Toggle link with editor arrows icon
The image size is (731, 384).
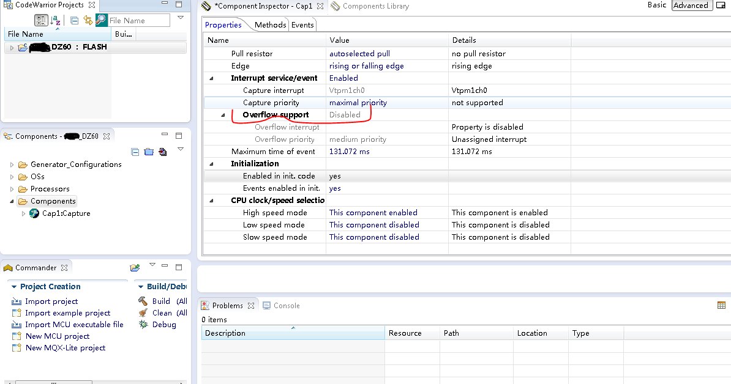point(88,20)
